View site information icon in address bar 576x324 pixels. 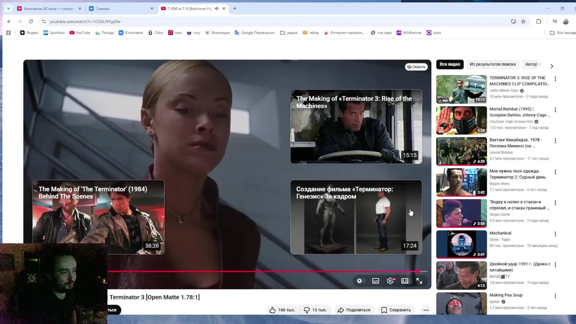click(x=44, y=22)
